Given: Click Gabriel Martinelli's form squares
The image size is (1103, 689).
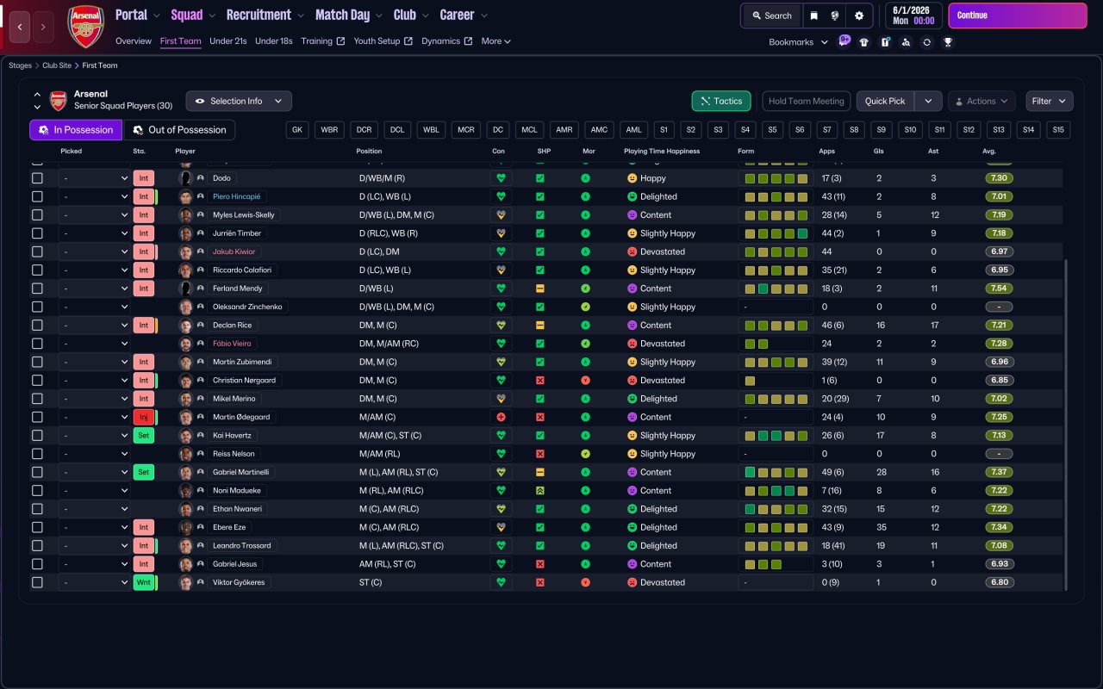Looking at the screenshot, I should point(776,472).
